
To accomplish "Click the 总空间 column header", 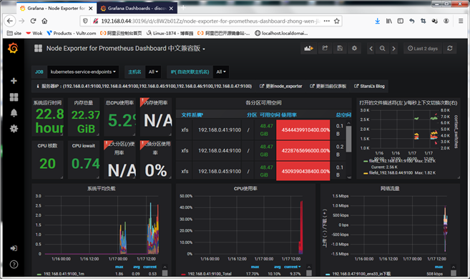I will pos(343,115).
